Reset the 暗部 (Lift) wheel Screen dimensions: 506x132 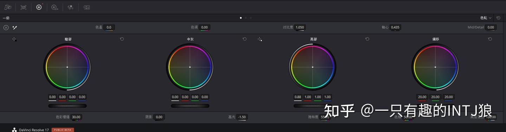coord(122,39)
